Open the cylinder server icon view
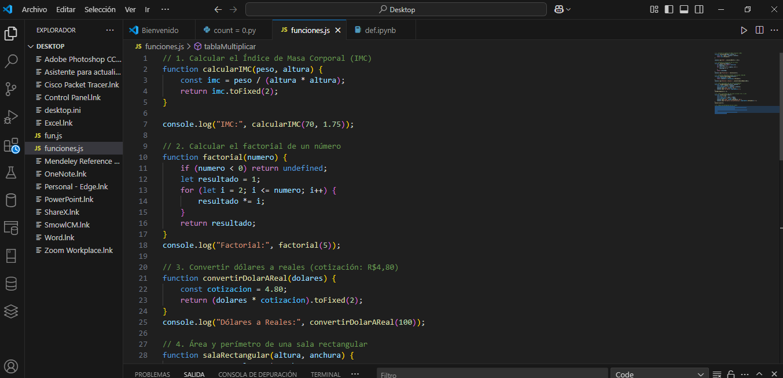 [x=11, y=200]
